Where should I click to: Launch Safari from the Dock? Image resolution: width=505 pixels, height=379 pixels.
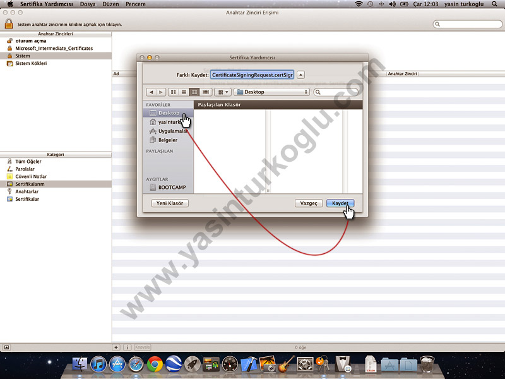click(x=136, y=364)
